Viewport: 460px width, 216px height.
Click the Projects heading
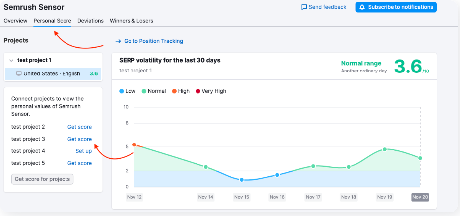tap(16, 41)
